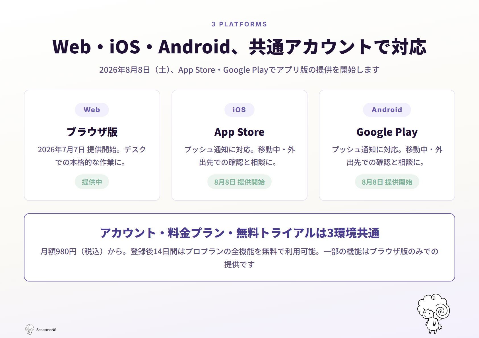
Task: Click the SebaschaNS brand name text
Action: click(46, 330)
